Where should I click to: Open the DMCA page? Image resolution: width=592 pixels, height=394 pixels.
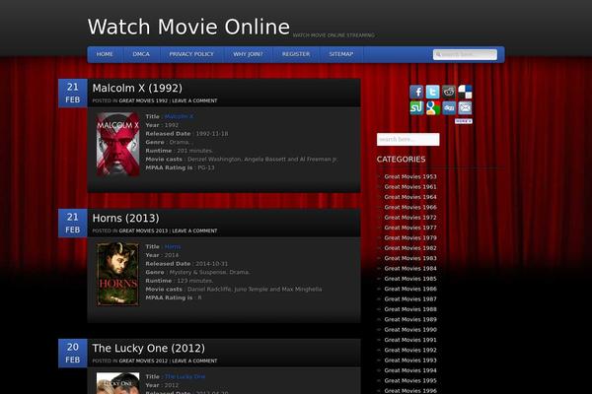(x=141, y=54)
